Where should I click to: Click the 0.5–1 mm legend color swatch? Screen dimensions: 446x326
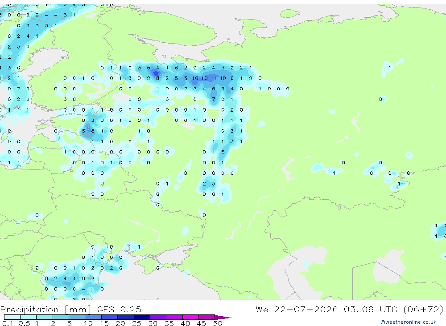(29, 317)
